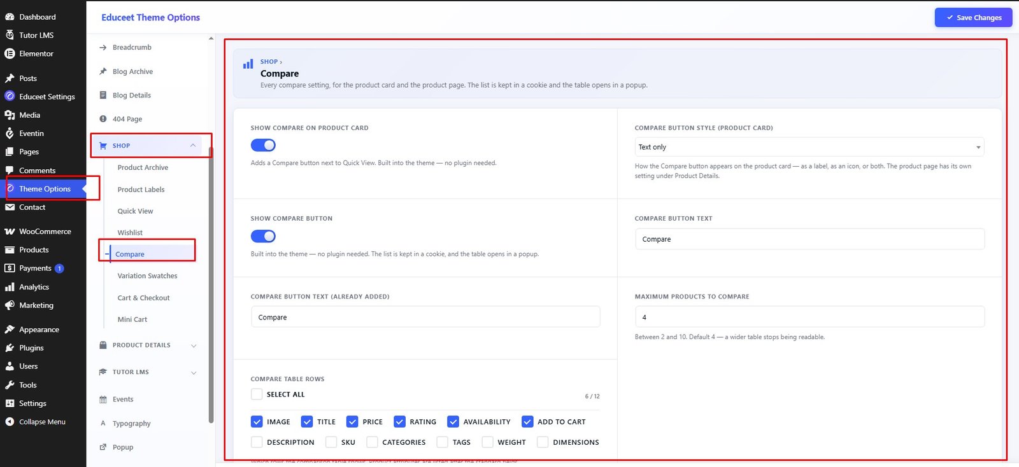Image resolution: width=1019 pixels, height=467 pixels.
Task: Open the Compare Button Style dropdown
Action: click(x=809, y=147)
